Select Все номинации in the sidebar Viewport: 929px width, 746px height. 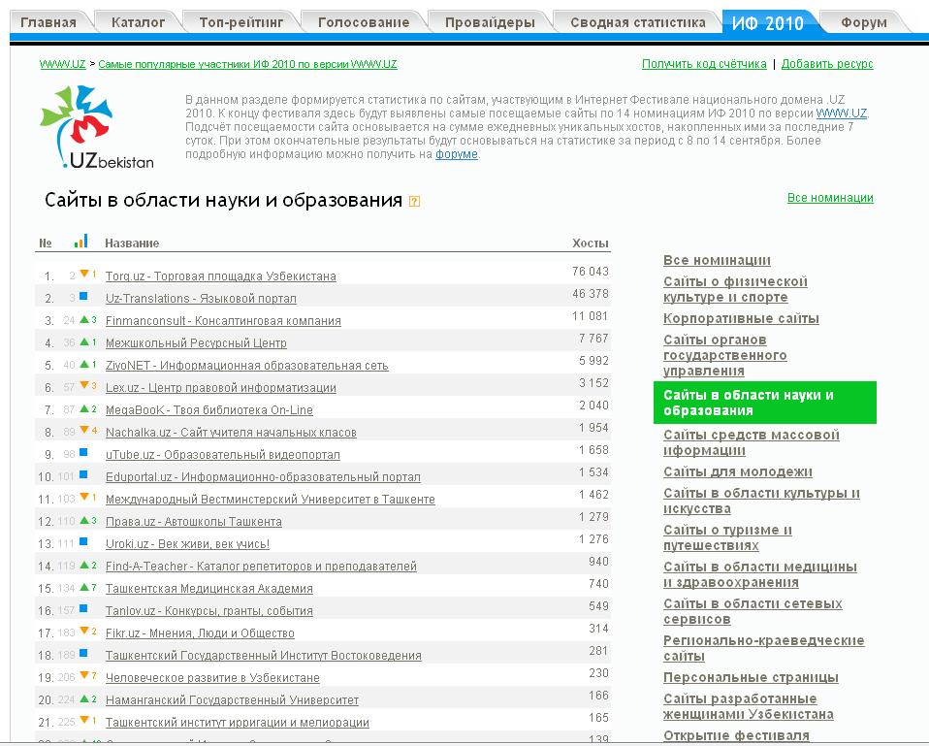click(717, 260)
